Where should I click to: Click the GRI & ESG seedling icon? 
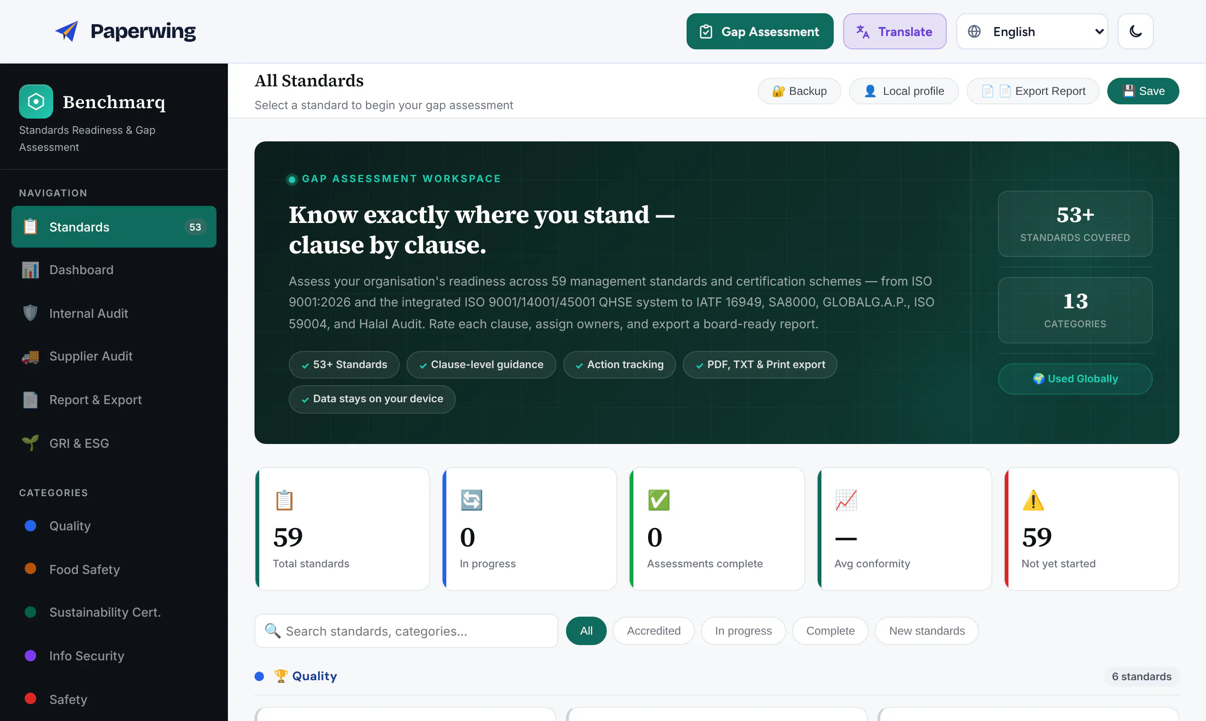tap(30, 443)
